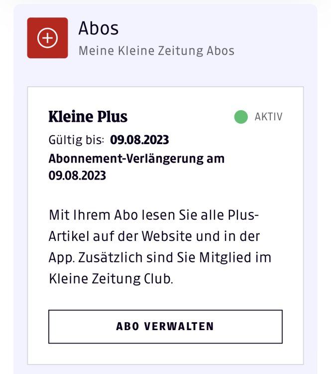Click the red plus Abos icon
The image size is (331, 374).
47,38
